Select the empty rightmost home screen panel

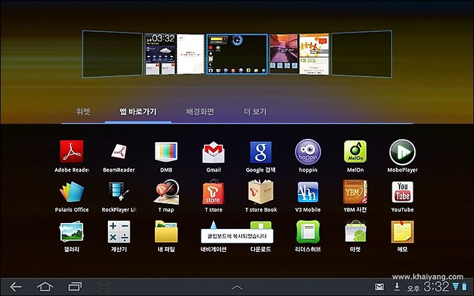pos(362,54)
